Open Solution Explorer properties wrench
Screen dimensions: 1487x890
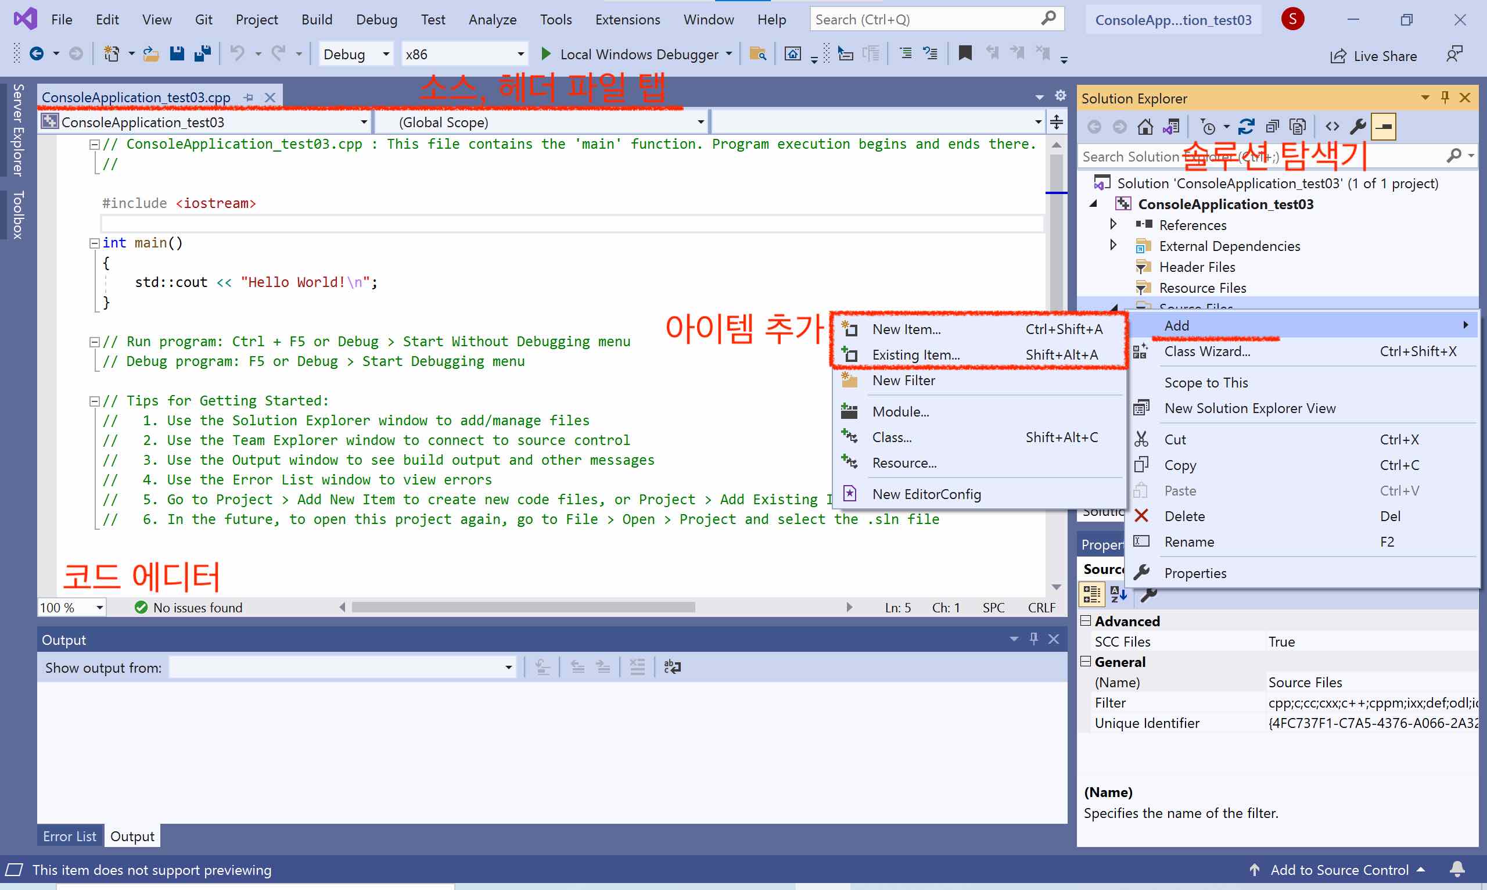[1358, 126]
